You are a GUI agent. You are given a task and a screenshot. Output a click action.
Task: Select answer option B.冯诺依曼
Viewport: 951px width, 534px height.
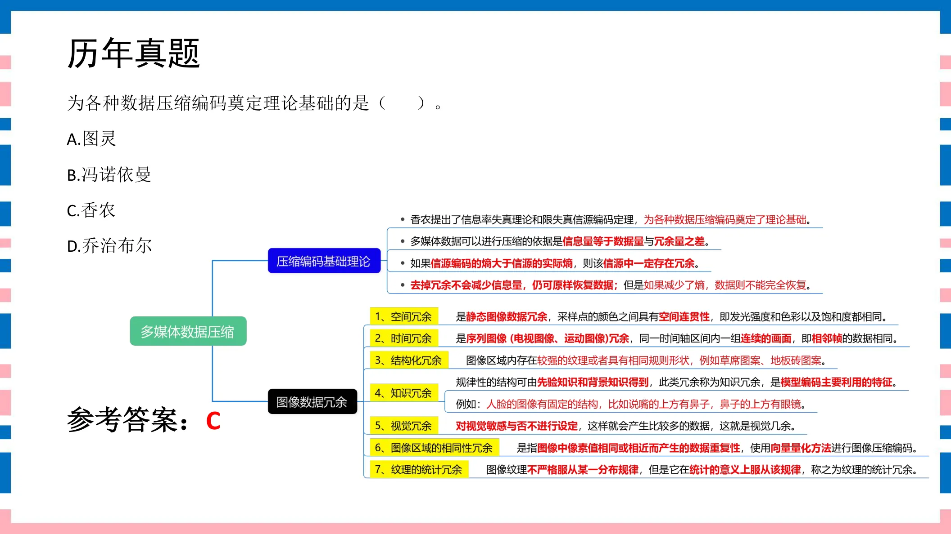109,174
